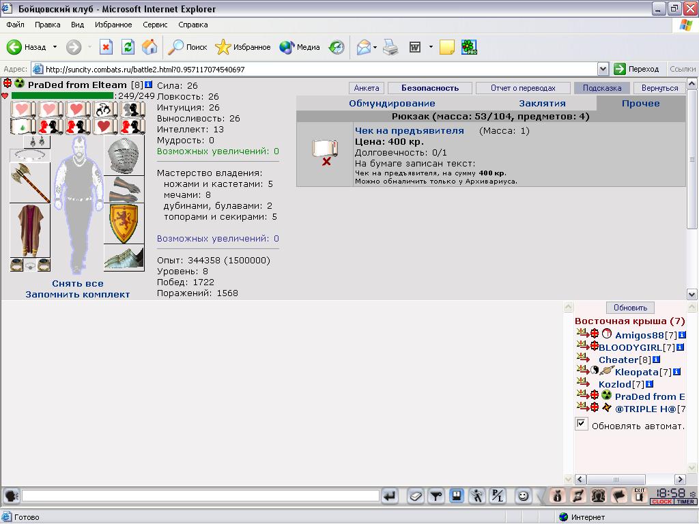Open the History clock icon
Image resolution: width=699 pixels, height=524 pixels.
coord(337,47)
